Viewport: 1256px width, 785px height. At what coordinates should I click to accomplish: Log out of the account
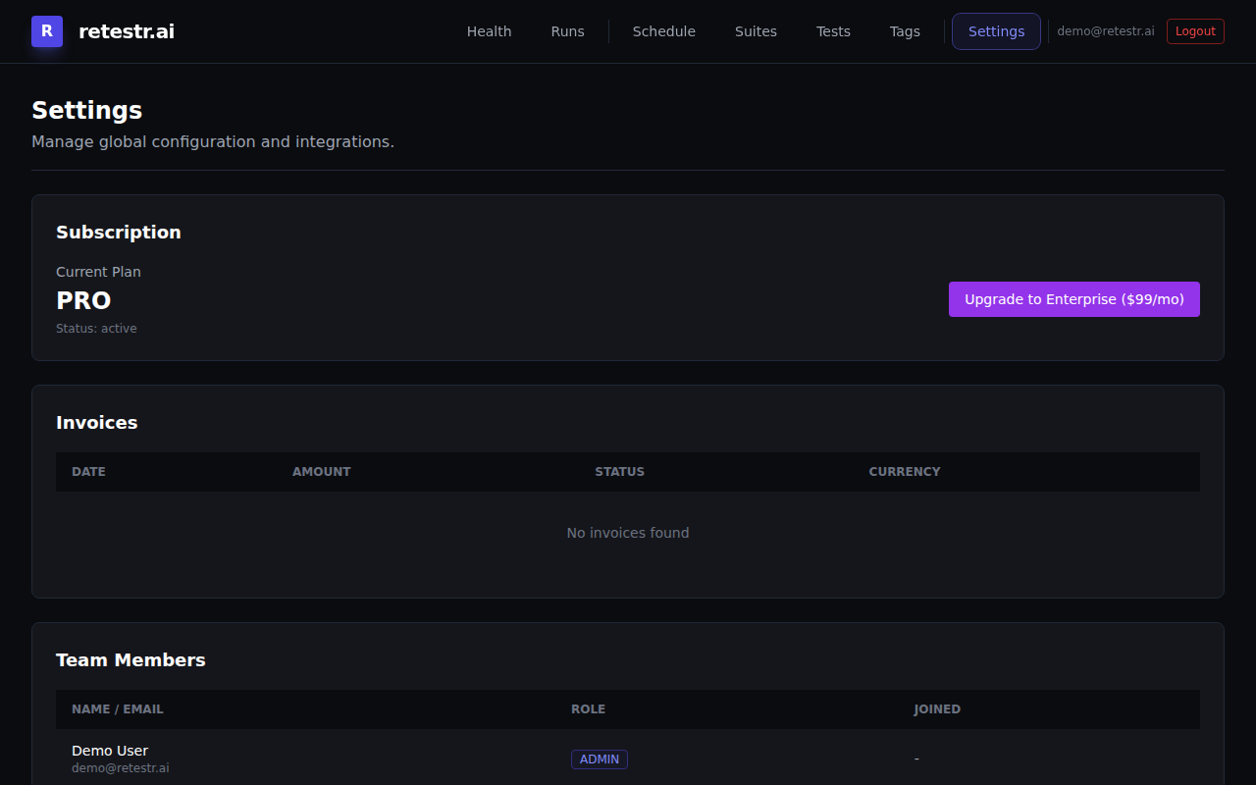[x=1195, y=30]
